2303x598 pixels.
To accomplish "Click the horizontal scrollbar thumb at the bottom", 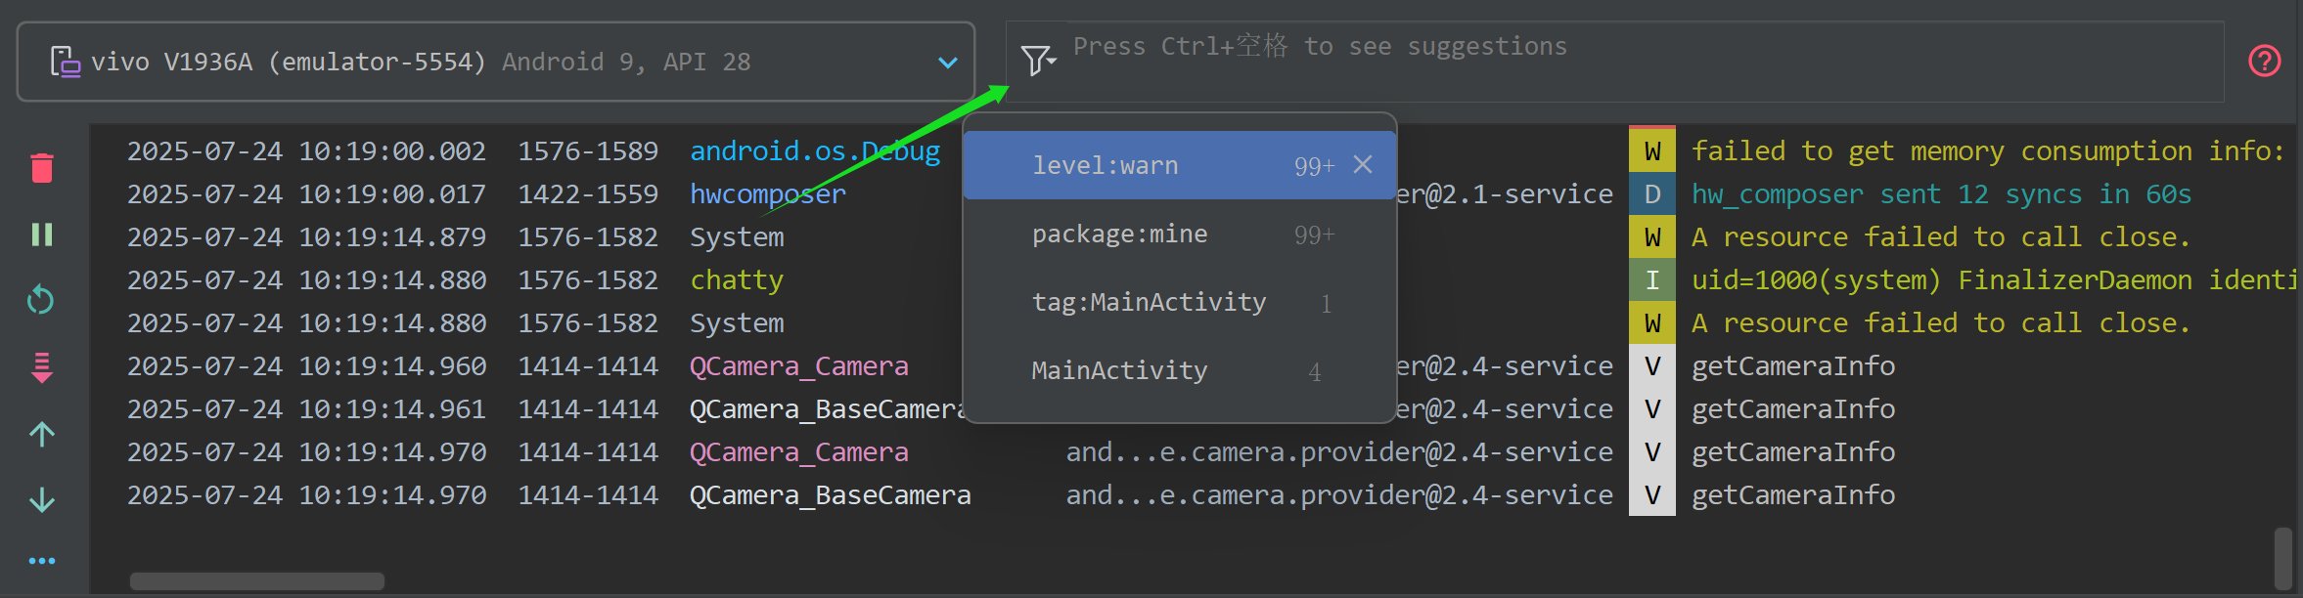I will (x=257, y=581).
